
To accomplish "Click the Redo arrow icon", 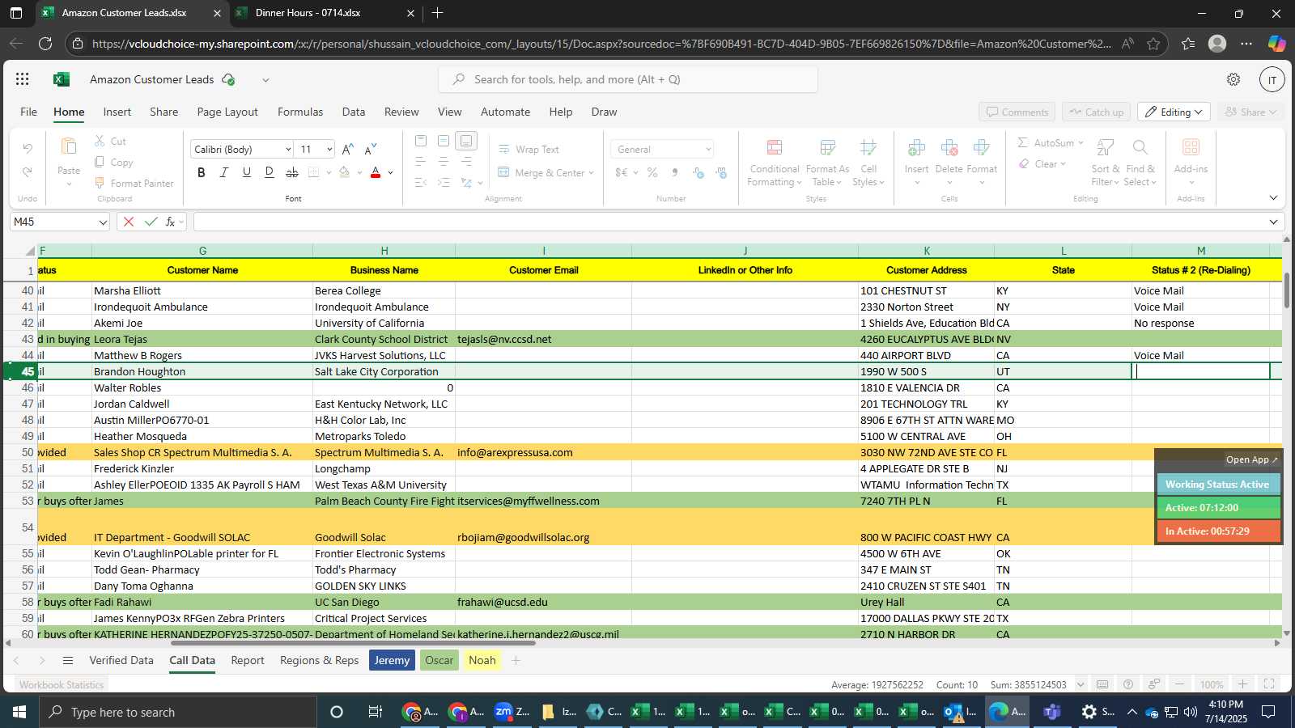I will (28, 172).
